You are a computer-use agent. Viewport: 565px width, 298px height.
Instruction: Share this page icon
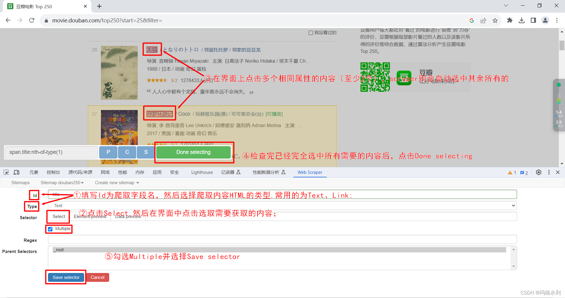coord(483,20)
